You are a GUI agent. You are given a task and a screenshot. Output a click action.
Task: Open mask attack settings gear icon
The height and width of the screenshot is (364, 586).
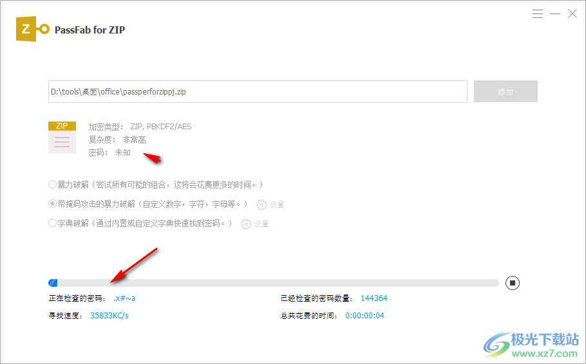(261, 205)
